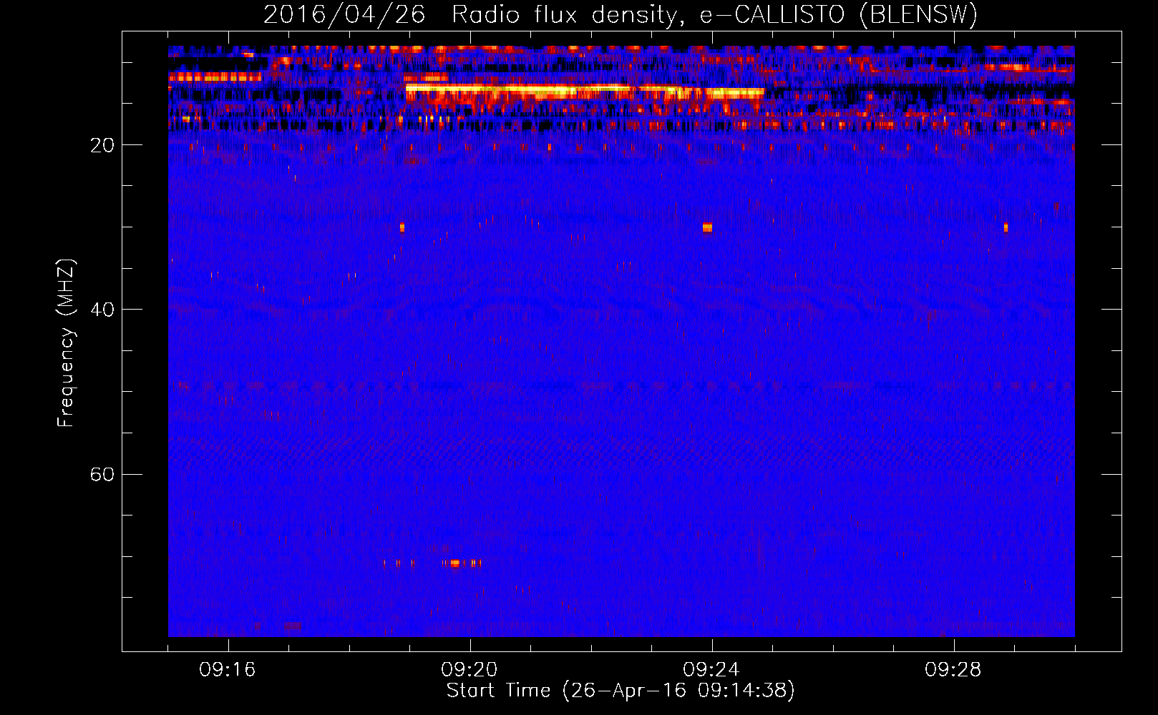Screen dimensions: 1158x715
Task: Select the 'Frequency (MHZ)' axis label
Action: (66, 343)
